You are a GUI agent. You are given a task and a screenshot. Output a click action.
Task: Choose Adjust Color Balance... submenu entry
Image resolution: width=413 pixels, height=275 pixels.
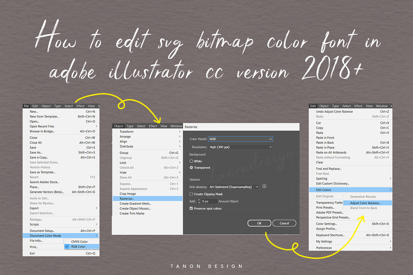click(368, 203)
